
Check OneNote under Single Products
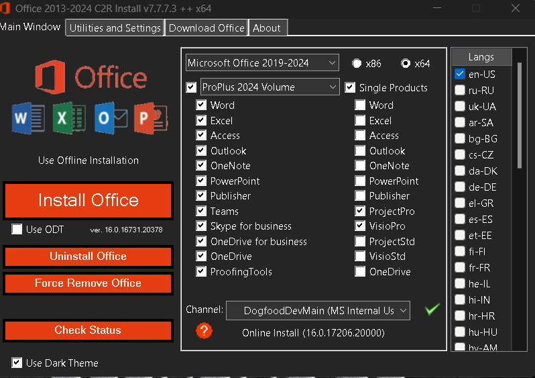click(360, 165)
